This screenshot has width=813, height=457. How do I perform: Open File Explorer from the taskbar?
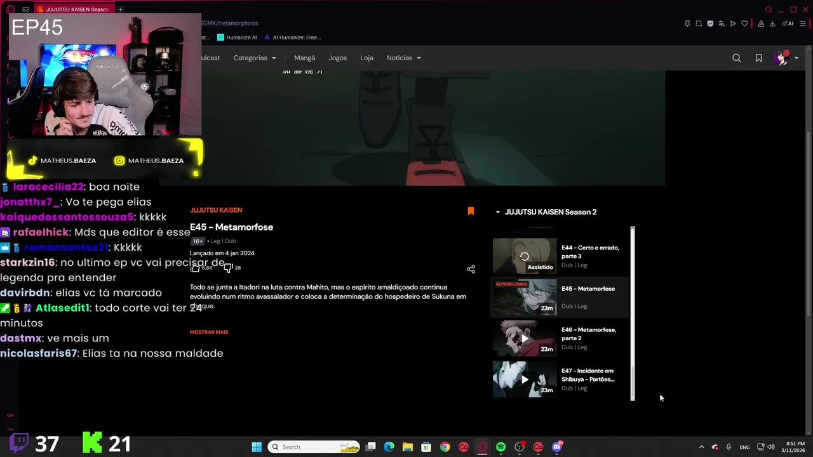[407, 447]
